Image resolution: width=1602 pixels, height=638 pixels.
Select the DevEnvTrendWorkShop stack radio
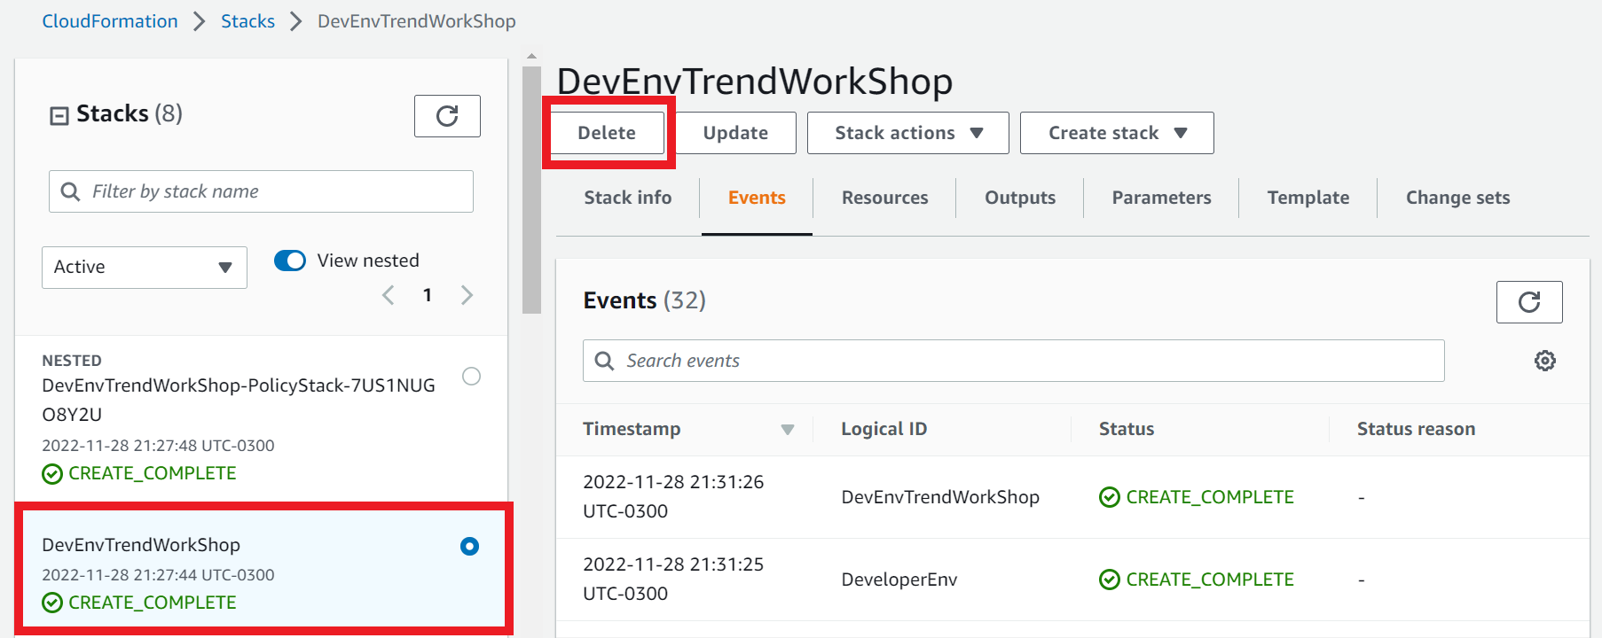[470, 547]
